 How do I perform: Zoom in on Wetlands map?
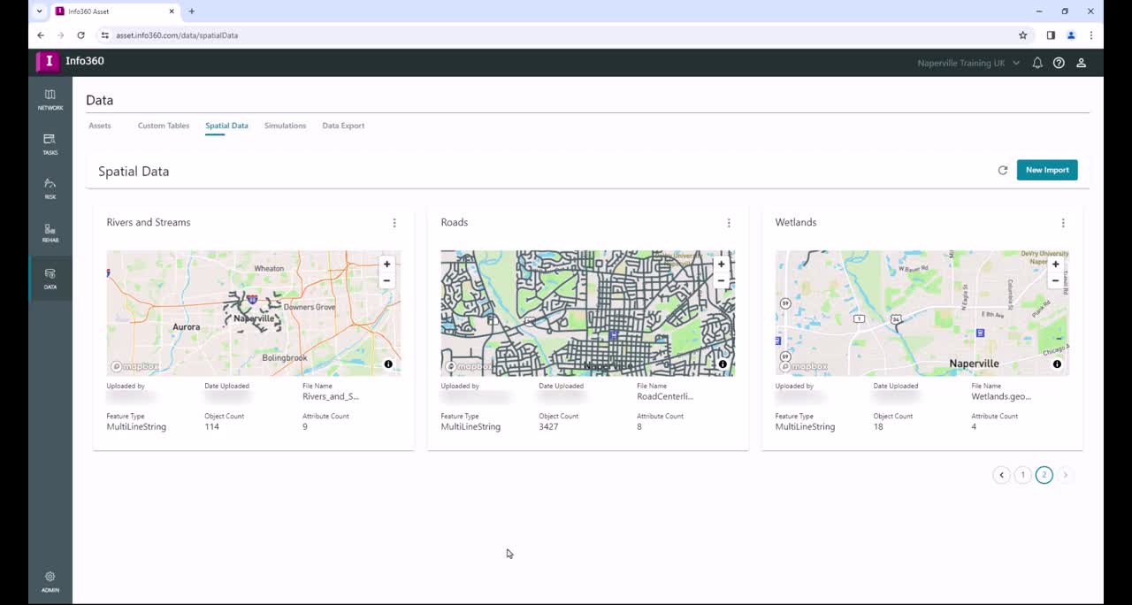pyautogui.click(x=1055, y=264)
